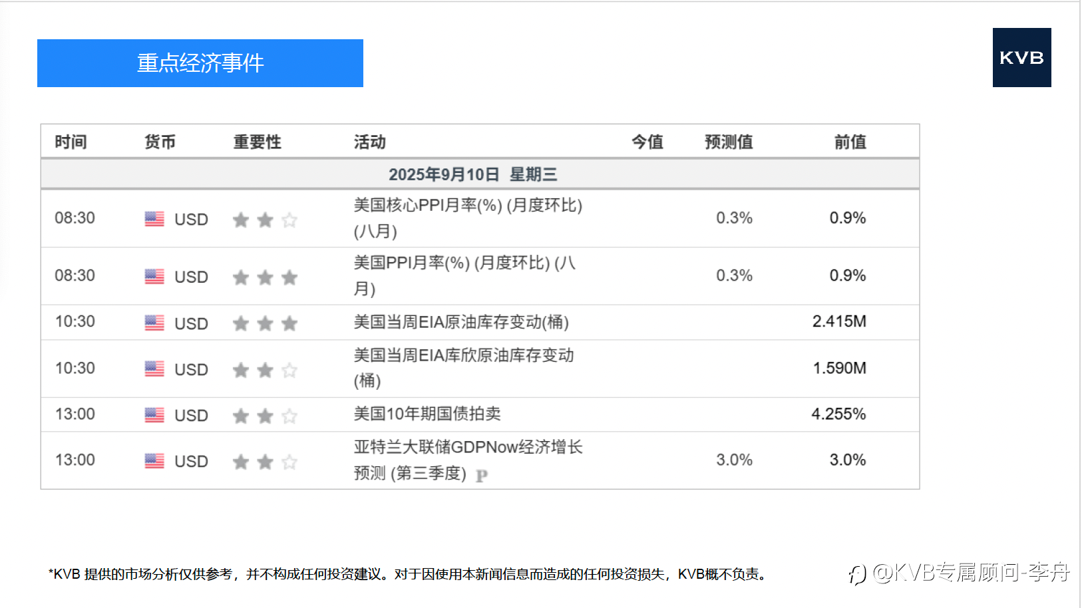Click the 货币 column header
Screen dimensions: 1082x608
[x=160, y=142]
